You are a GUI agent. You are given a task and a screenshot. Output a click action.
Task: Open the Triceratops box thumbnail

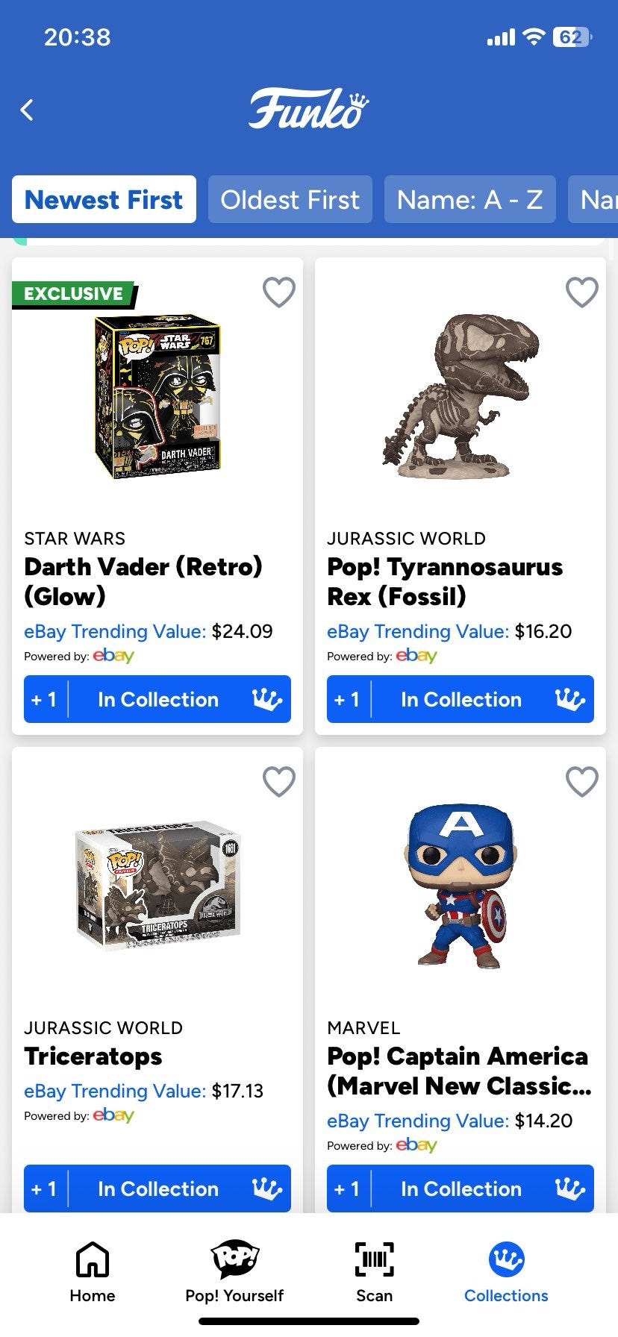tap(157, 886)
